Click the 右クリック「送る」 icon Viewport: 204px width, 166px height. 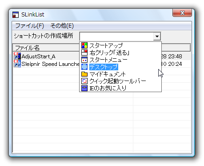point(84,53)
